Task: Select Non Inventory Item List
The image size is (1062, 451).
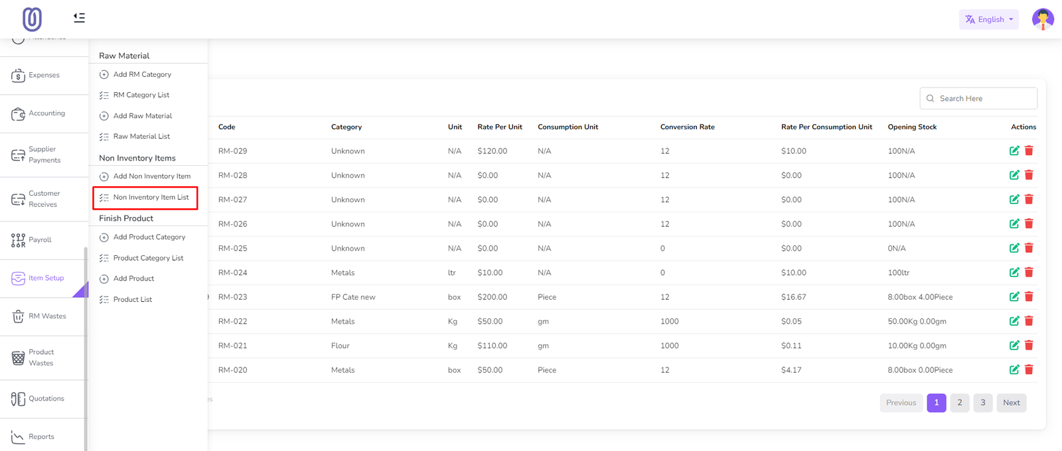Action: click(151, 198)
